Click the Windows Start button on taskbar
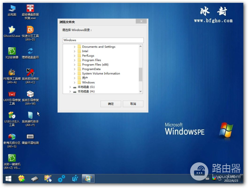Image resolution: width=248 pixels, height=188 pixels. tap(7, 179)
